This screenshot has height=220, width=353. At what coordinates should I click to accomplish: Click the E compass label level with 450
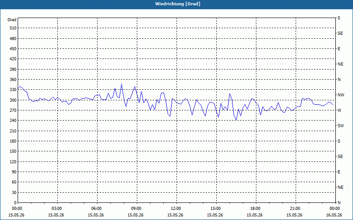point(339,49)
